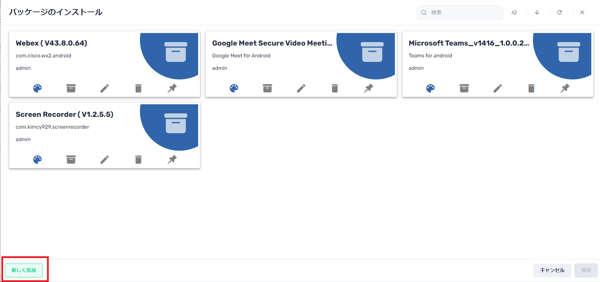600x282 pixels.
Task: Click the Screen Recorder ( V1.2.5.5) title
Action: point(64,114)
